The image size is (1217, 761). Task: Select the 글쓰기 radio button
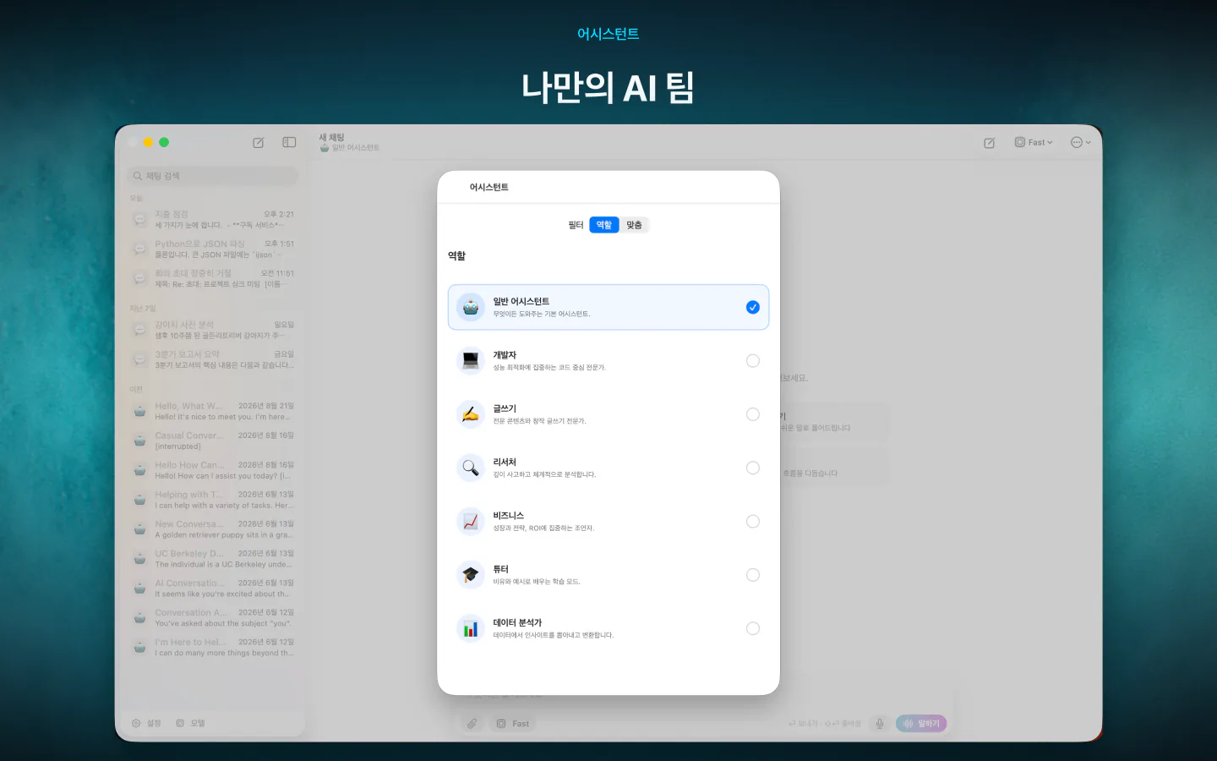pos(753,414)
